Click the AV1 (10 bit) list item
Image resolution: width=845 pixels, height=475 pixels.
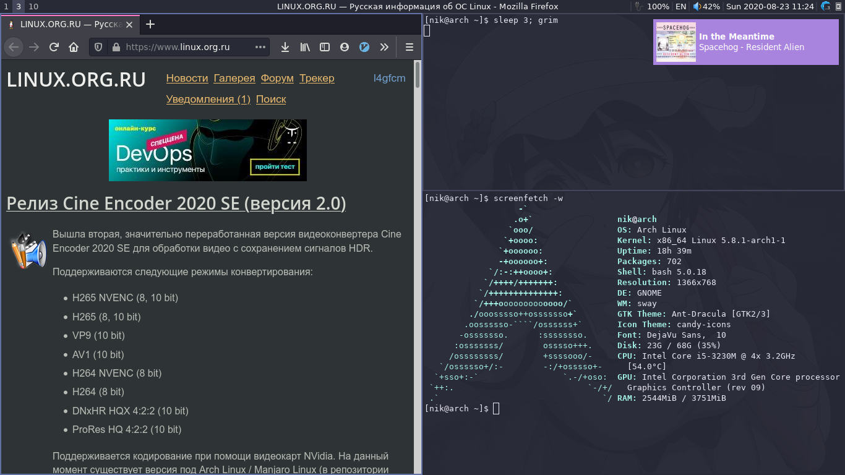(98, 354)
